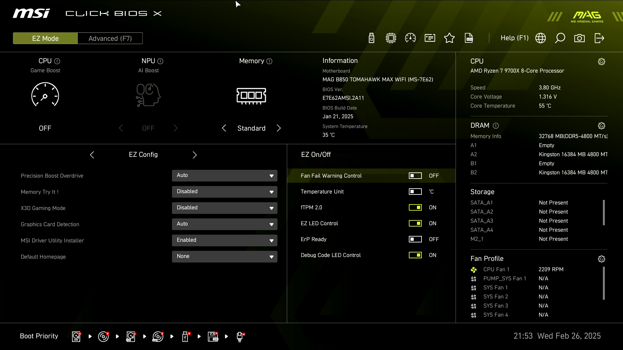Click the CPU chip icon in toolbar
Screen dimensions: 623x350
point(391,38)
